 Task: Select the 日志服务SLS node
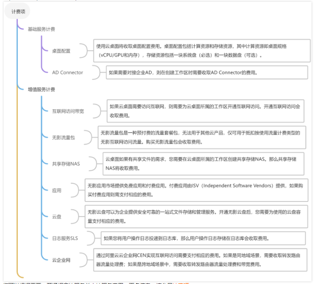[65, 238]
